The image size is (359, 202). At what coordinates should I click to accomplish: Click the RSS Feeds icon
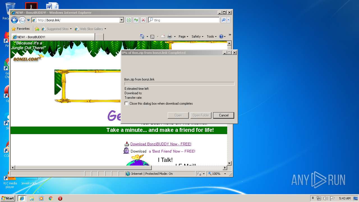pos(152,36)
